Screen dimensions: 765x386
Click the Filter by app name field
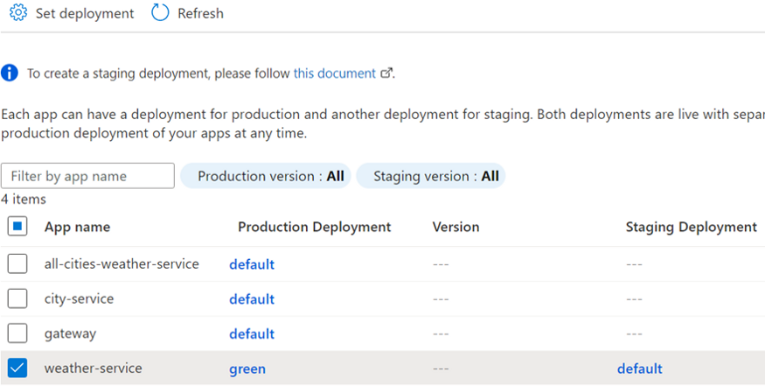[87, 176]
